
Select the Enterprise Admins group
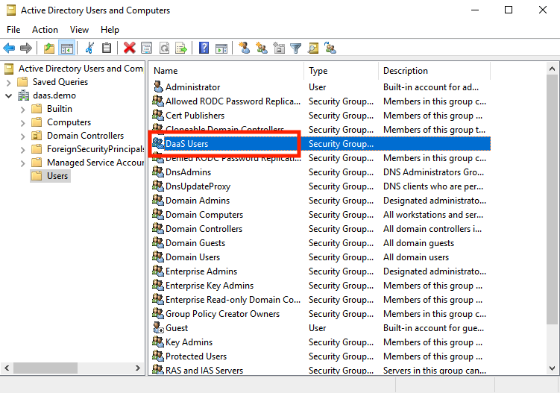(x=201, y=271)
